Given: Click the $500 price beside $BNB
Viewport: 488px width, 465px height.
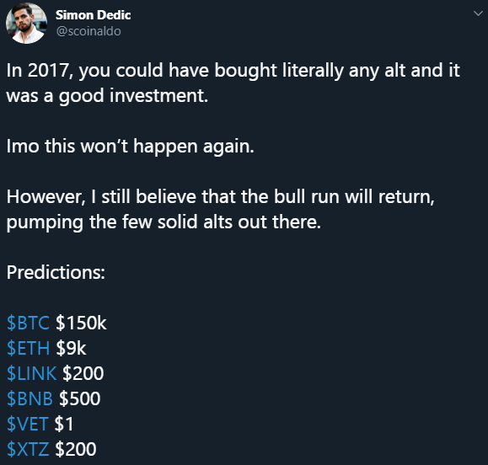Looking at the screenshot, I should (x=80, y=398).
